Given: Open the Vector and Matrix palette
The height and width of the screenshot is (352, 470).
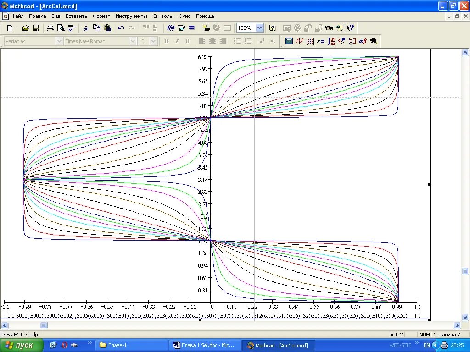Looking at the screenshot, I should [x=310, y=41].
